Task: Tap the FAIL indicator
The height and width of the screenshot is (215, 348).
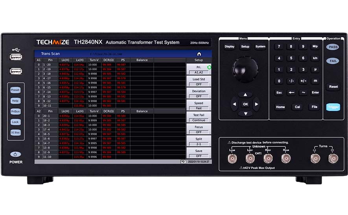Action: (333, 61)
